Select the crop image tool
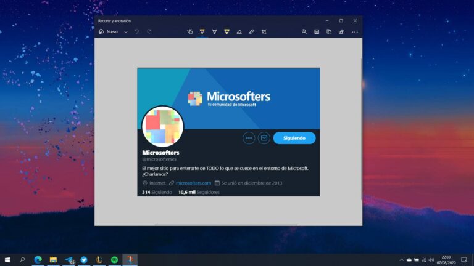Image resolution: width=474 pixels, height=266 pixels. click(x=264, y=31)
